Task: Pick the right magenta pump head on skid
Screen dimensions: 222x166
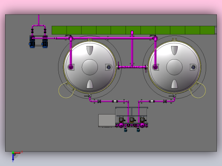Action: [x=142, y=125]
